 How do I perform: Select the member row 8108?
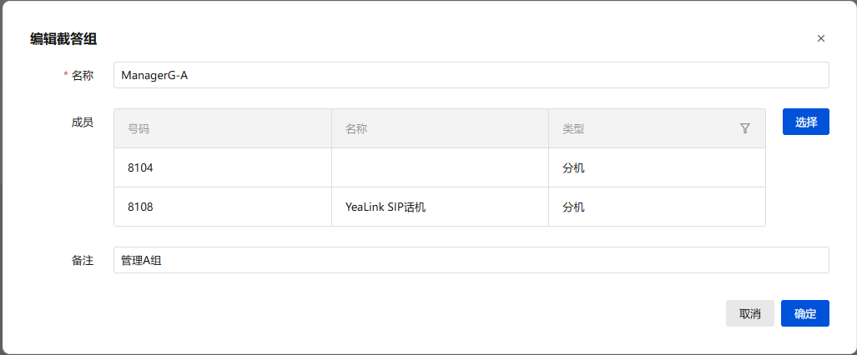click(x=140, y=207)
